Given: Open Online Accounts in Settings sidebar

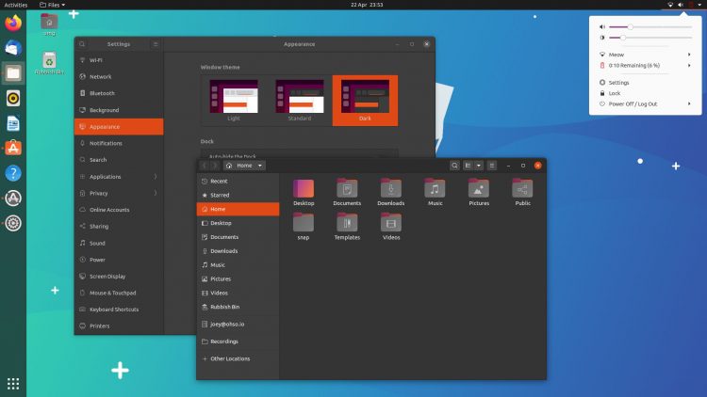Looking at the screenshot, I should point(119,210).
